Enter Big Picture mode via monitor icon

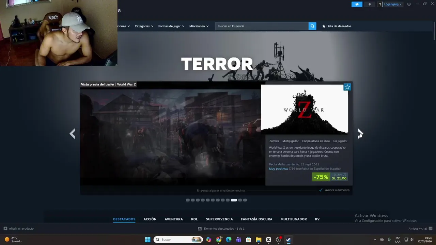point(409,4)
